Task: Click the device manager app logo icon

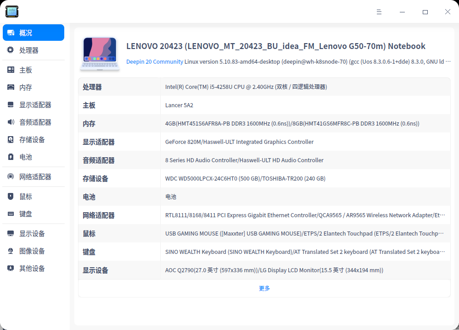Action: point(11,11)
